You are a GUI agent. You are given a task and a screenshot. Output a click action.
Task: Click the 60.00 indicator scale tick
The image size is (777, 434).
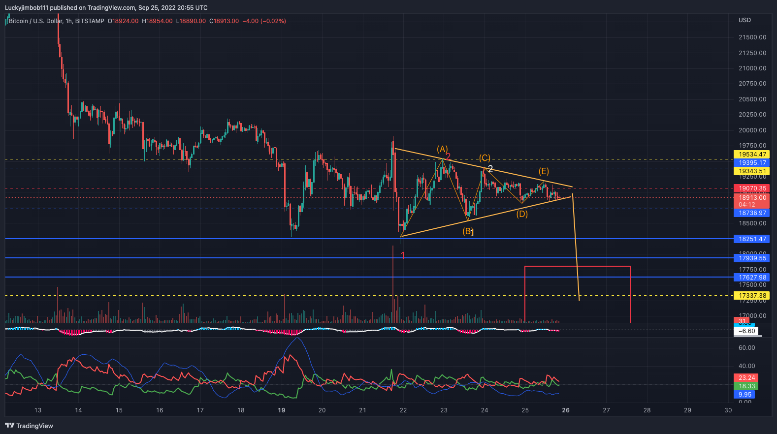click(x=747, y=348)
